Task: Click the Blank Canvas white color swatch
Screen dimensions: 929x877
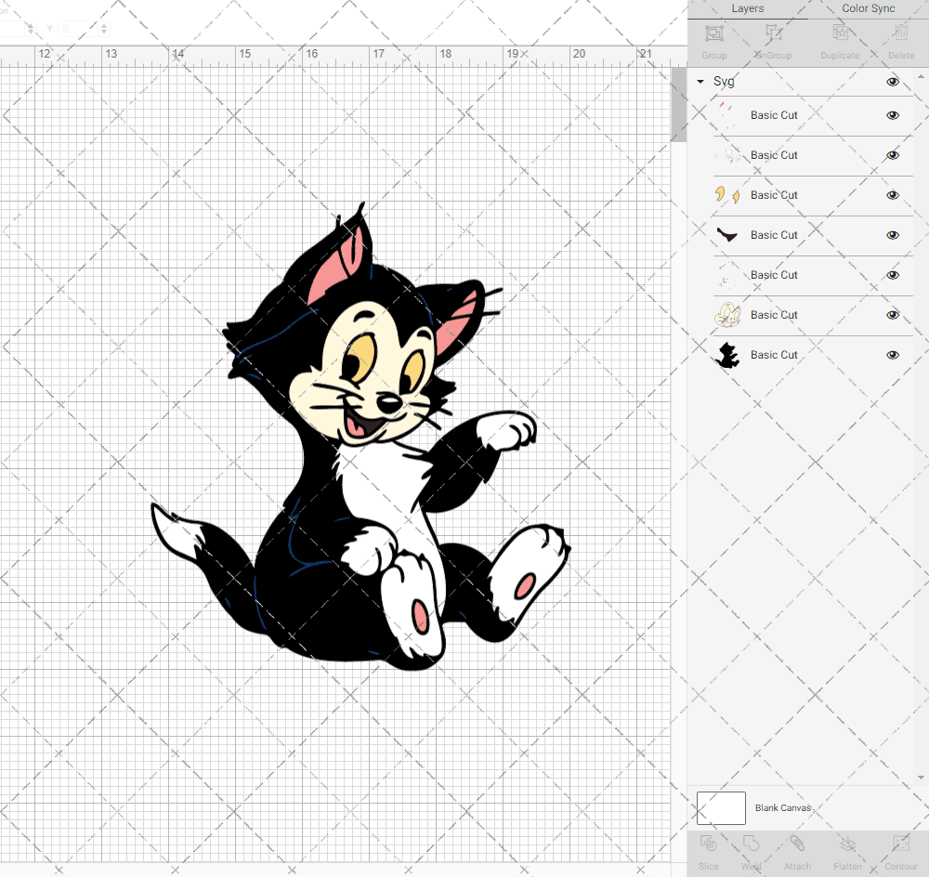Action: click(721, 808)
